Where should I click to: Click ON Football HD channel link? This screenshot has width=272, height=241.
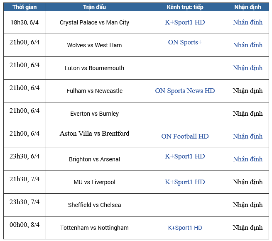click(185, 136)
